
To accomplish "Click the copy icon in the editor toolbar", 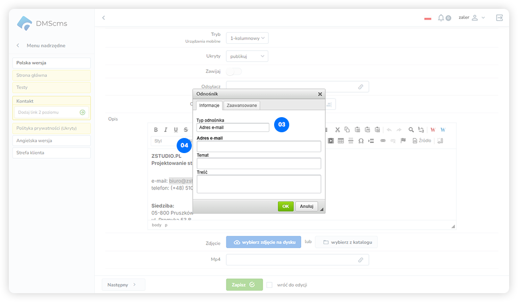I will click(347, 130).
